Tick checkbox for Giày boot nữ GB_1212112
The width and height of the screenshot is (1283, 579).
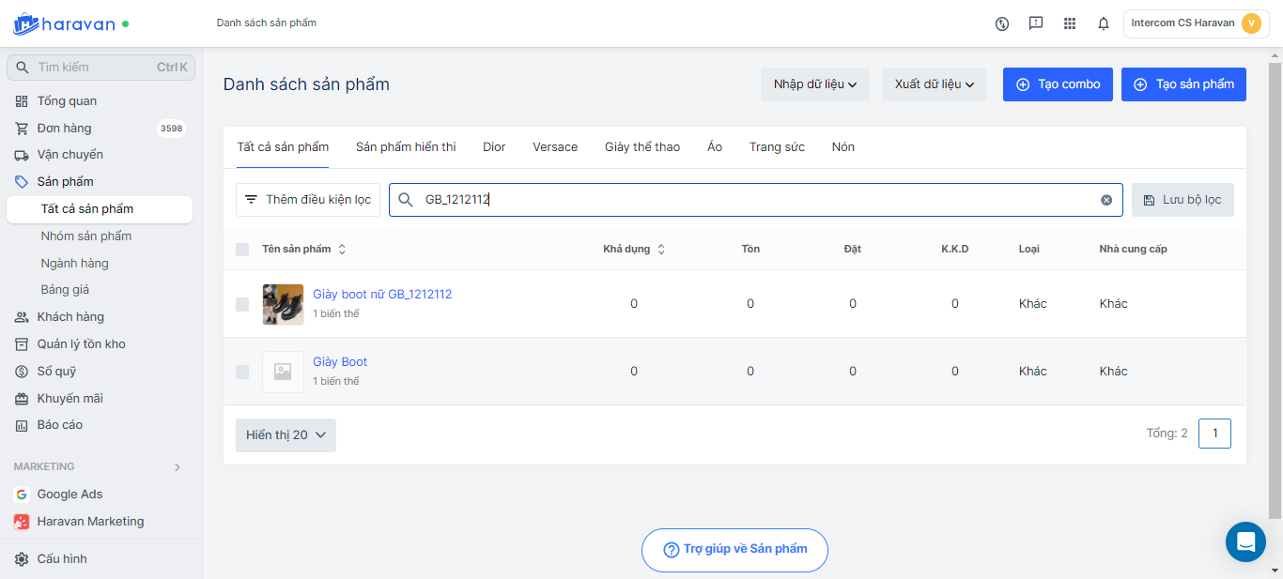242,304
